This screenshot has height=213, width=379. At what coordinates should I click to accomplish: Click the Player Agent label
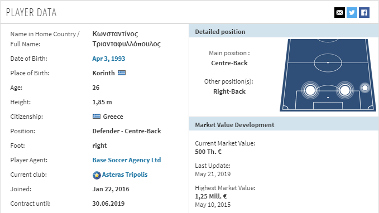coord(29,160)
